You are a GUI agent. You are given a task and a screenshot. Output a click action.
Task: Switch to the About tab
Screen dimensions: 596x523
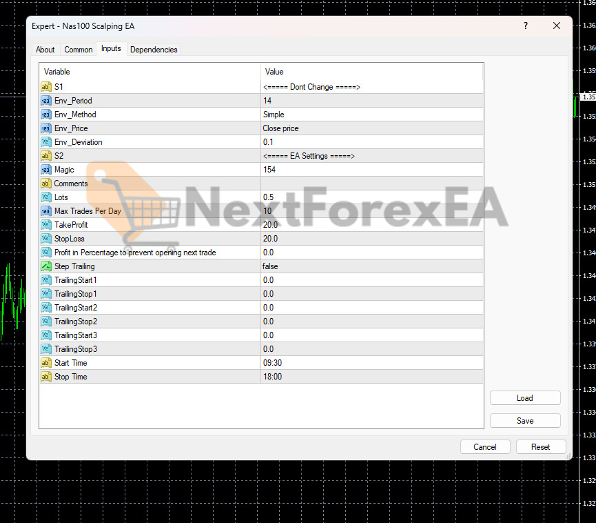pyautogui.click(x=45, y=50)
